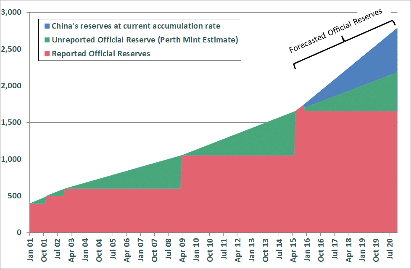Screen dimensions: 411x269
Task: Click the "Apr 09" x-axis label
Action: click(x=182, y=250)
